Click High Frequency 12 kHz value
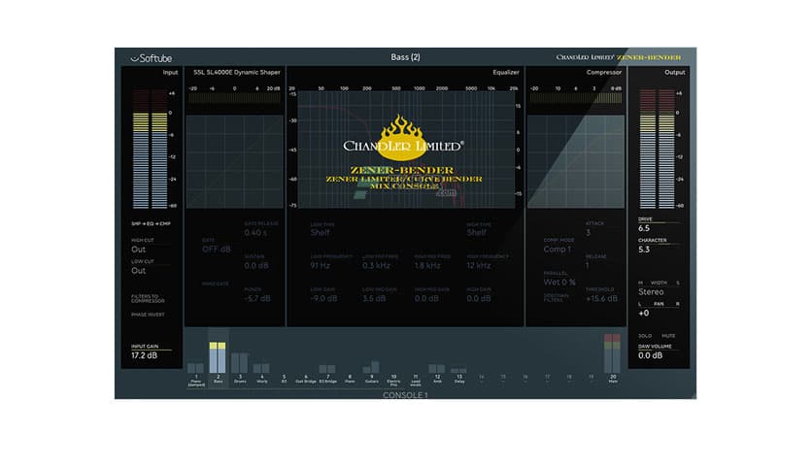The height and width of the screenshot is (470, 812). tap(479, 265)
